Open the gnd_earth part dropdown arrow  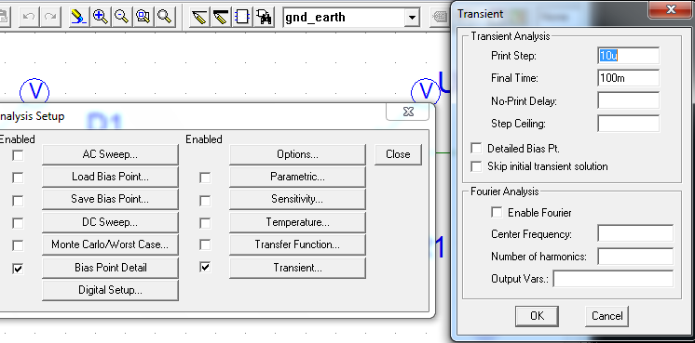pos(412,18)
